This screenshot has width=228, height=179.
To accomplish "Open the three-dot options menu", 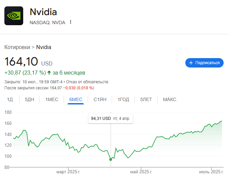I will [x=71, y=22].
